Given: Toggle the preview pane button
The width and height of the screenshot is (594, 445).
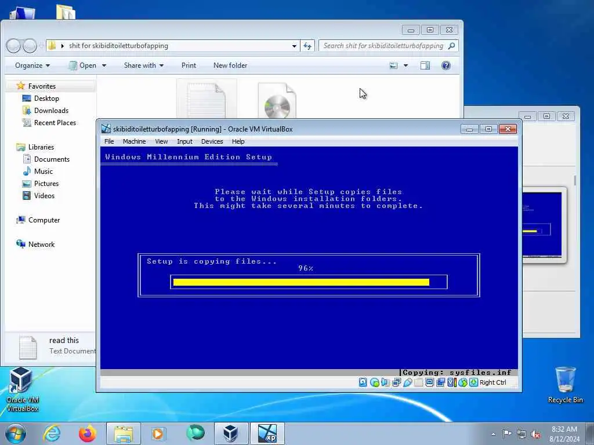Looking at the screenshot, I should point(425,66).
